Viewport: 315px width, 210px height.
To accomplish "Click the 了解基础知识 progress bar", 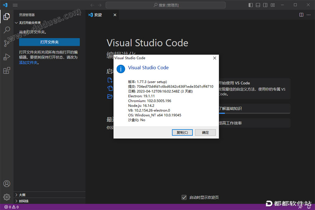I will point(255,113).
